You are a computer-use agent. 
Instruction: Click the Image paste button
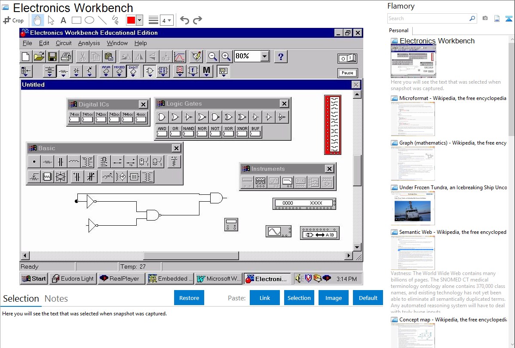pyautogui.click(x=333, y=298)
